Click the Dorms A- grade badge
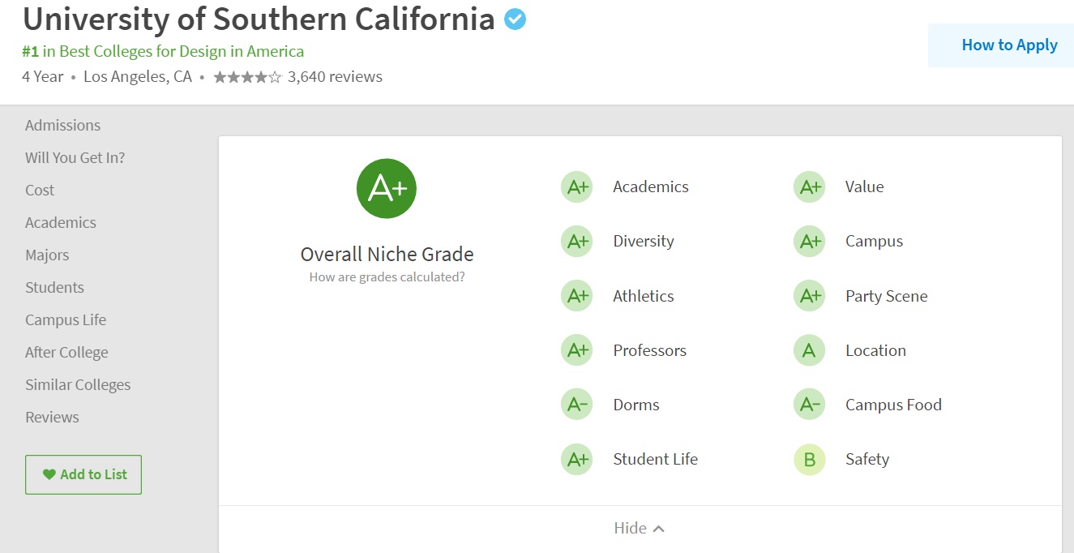Viewport: 1074px width, 553px height. [x=576, y=405]
